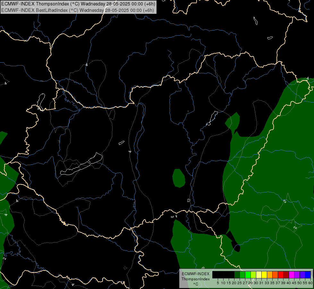Click legend tick value 27
This screenshot has width=314, height=289.
tap(245, 283)
